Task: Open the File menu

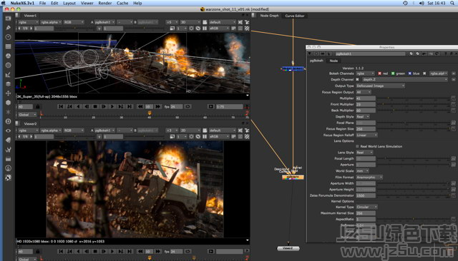Action: pyautogui.click(x=43, y=3)
